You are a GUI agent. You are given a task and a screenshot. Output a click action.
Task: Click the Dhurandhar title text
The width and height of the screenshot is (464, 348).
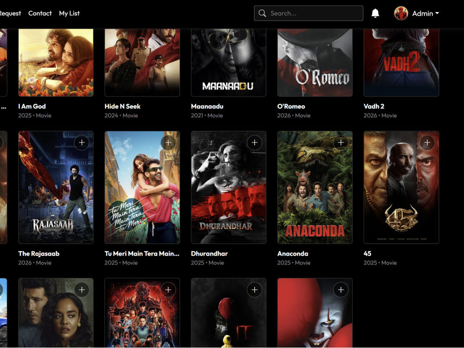210,254
